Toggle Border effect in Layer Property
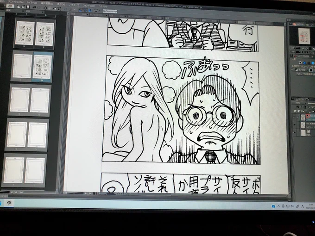The height and width of the screenshot is (236, 315). 300,62
